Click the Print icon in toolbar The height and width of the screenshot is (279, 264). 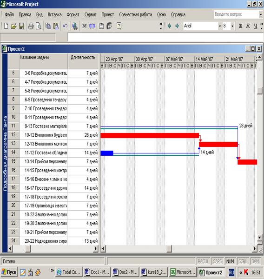(x=31, y=26)
